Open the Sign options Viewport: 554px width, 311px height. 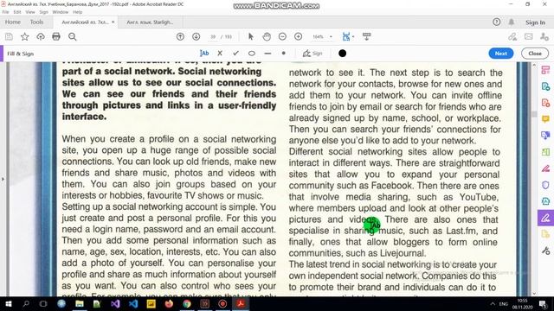312,54
